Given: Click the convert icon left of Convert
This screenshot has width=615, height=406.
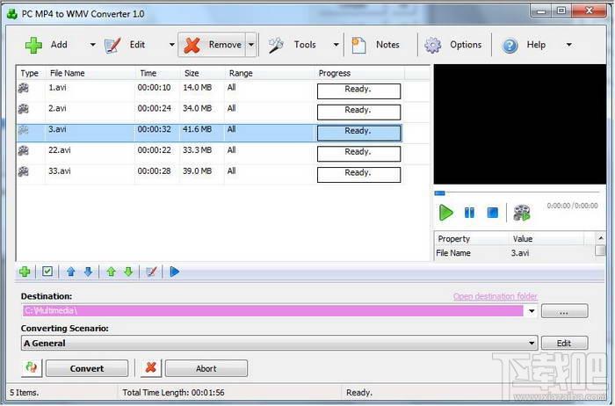Looking at the screenshot, I should point(32,368).
